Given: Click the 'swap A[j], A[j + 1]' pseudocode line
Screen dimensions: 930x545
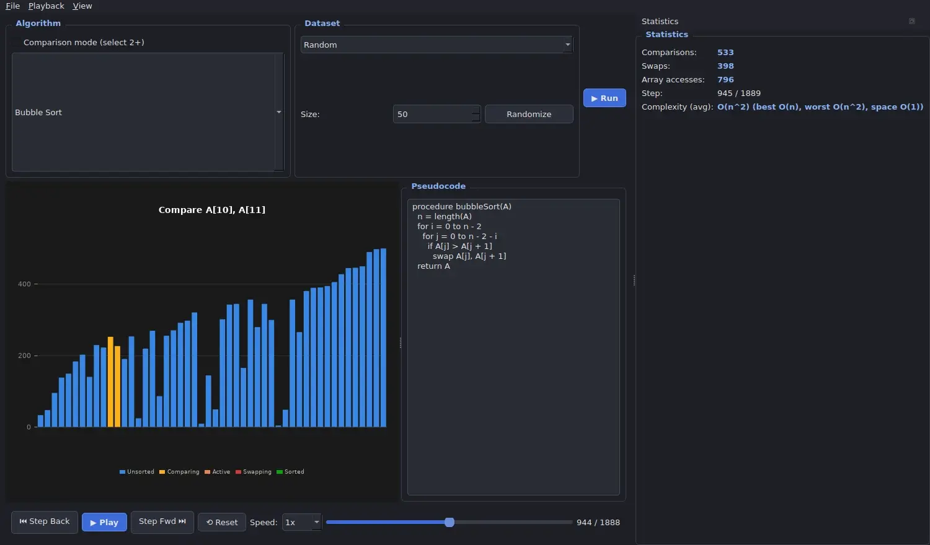Looking at the screenshot, I should [469, 256].
